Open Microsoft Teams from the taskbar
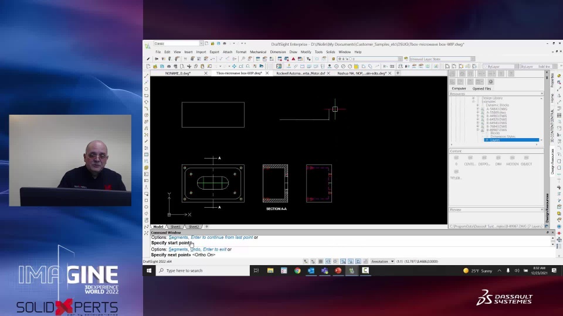Viewport: 563px width, 316px height. tap(324, 270)
